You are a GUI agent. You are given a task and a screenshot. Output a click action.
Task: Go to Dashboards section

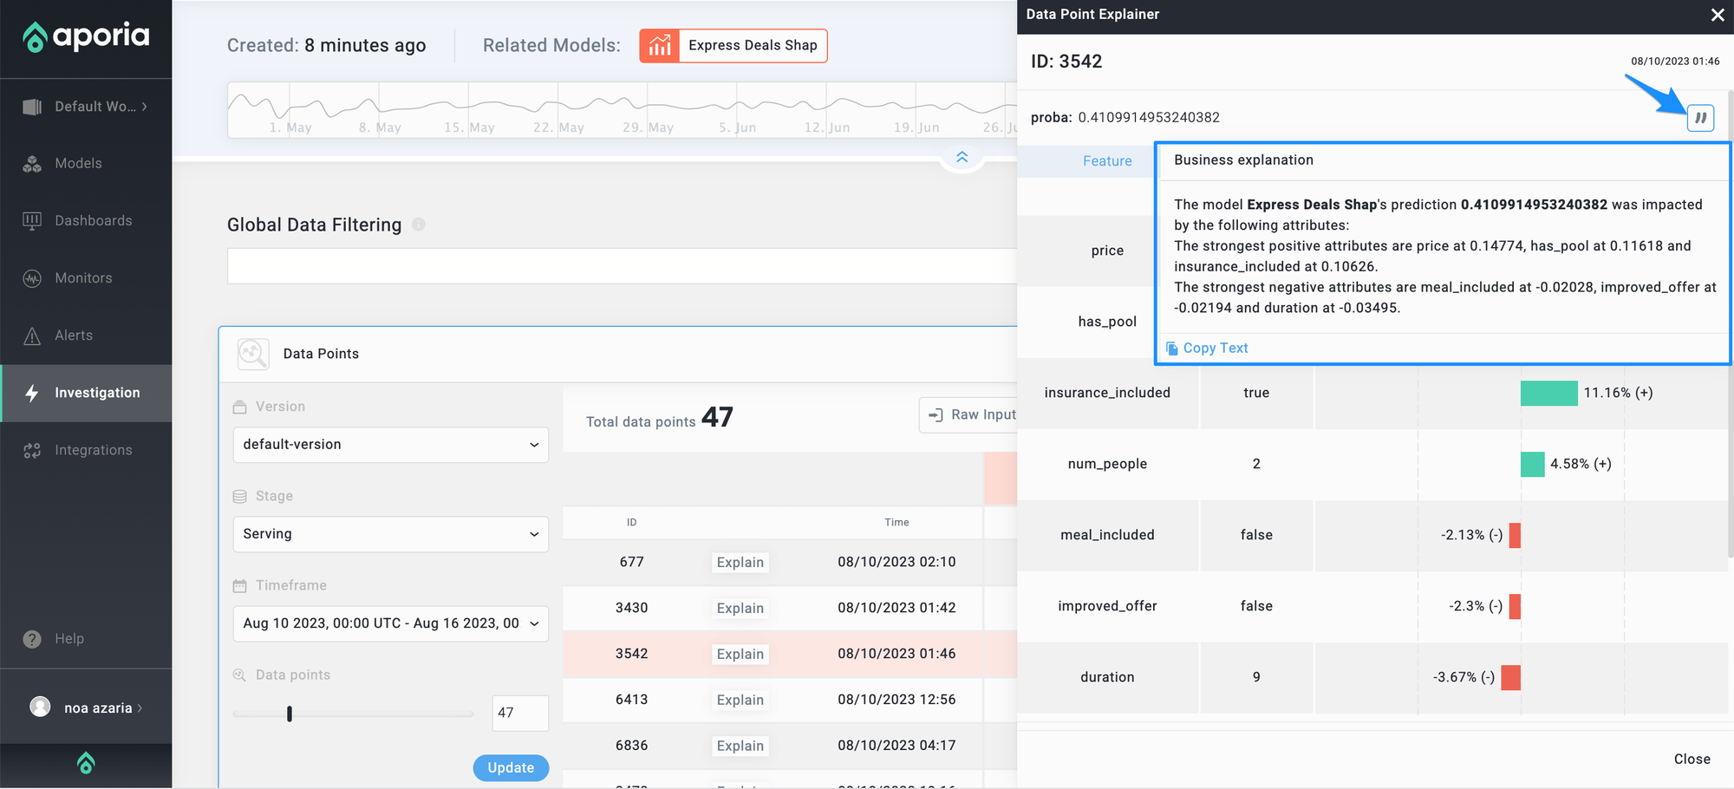(93, 221)
